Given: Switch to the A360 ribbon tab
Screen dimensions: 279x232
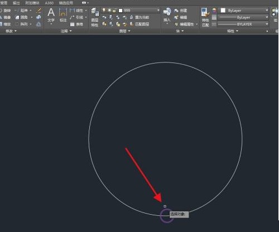Looking at the screenshot, I should coord(49,3).
